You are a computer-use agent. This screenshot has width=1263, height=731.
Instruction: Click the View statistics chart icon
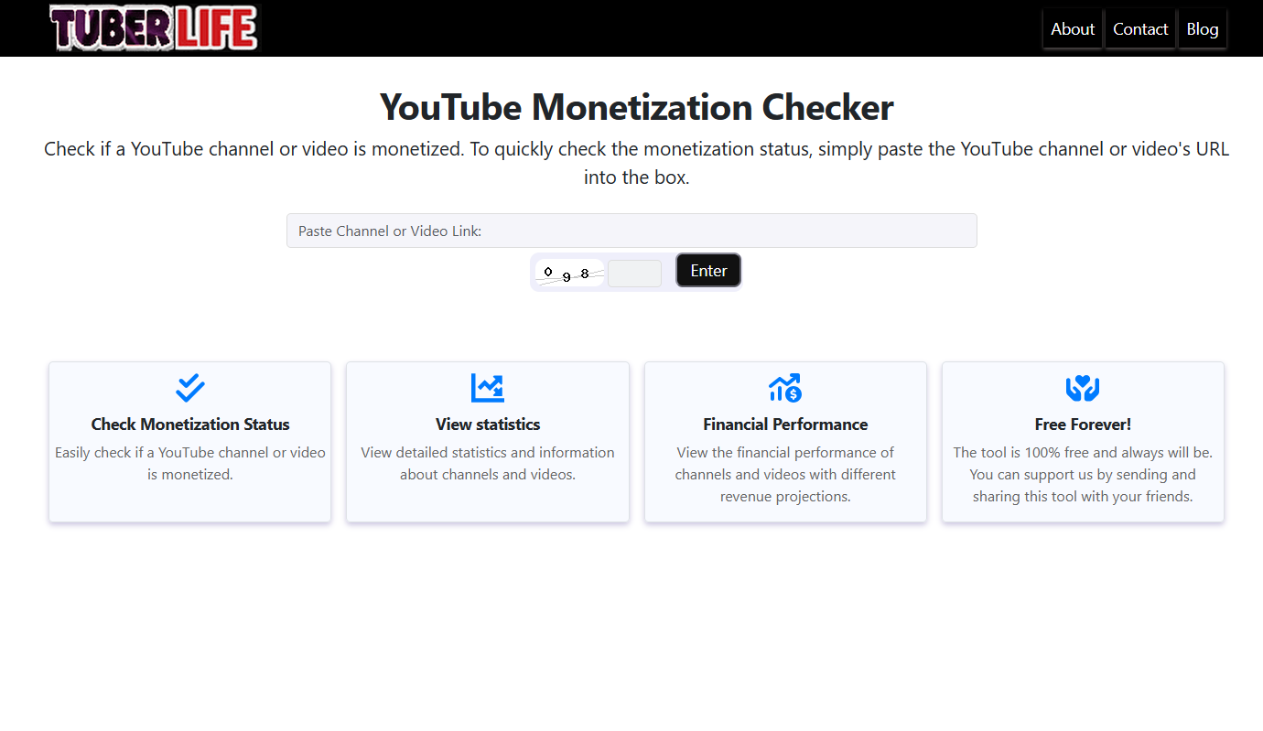(x=488, y=388)
